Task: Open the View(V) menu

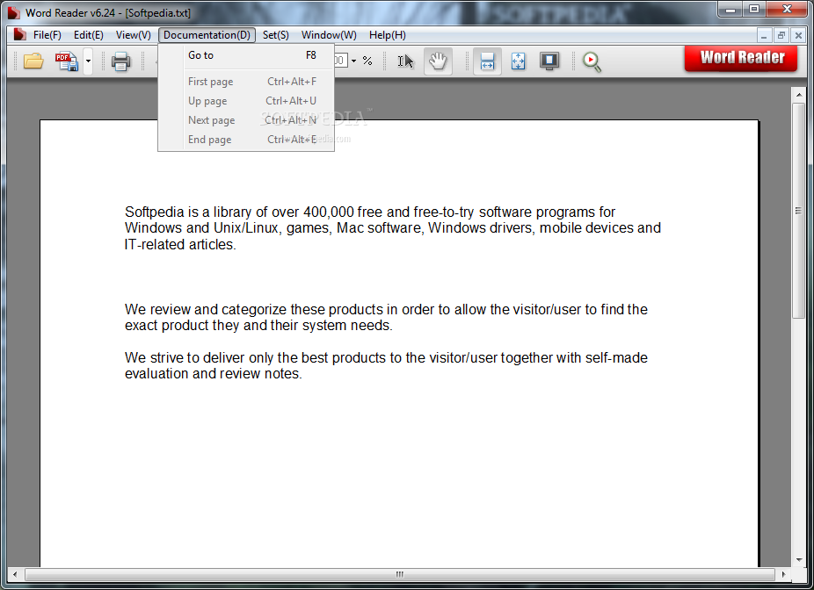Action: pos(133,35)
